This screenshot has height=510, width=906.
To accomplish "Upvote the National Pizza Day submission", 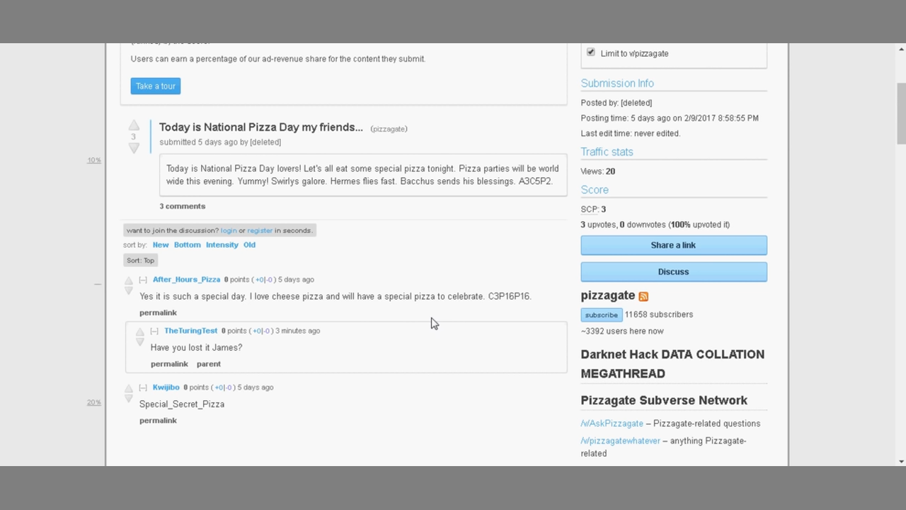I will click(134, 126).
